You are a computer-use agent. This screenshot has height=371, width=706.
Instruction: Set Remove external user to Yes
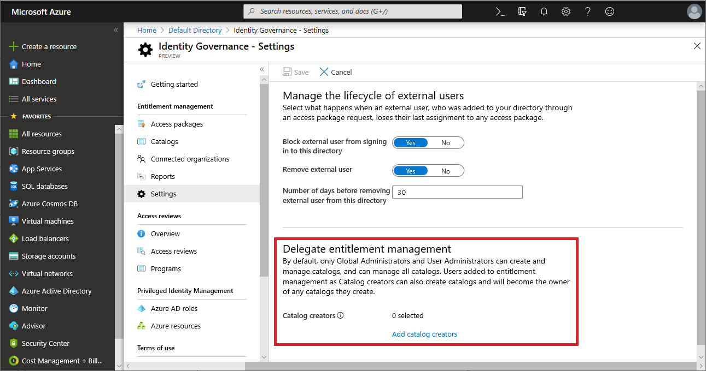click(x=411, y=171)
